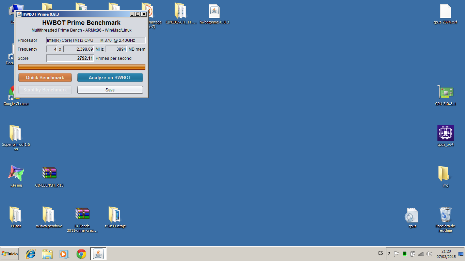Click the green CPU usage tray icon
The height and width of the screenshot is (261, 465).
pyautogui.click(x=405, y=254)
